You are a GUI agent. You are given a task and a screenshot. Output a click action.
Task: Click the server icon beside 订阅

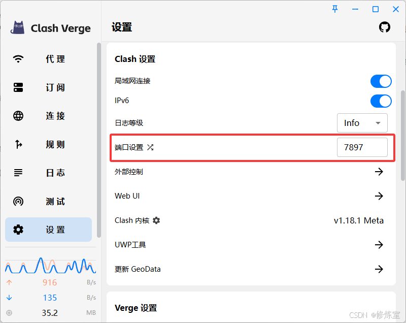[x=18, y=87]
